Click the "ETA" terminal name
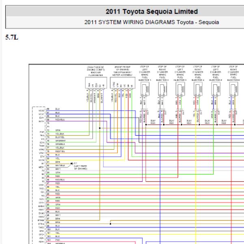 pyautogui.click(x=42, y=156)
